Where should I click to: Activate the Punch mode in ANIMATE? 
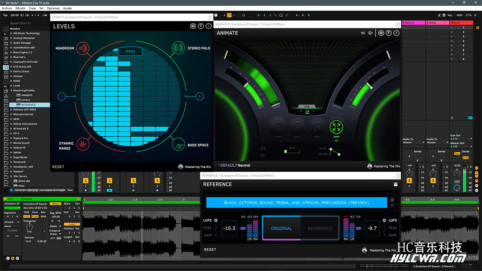(298, 127)
